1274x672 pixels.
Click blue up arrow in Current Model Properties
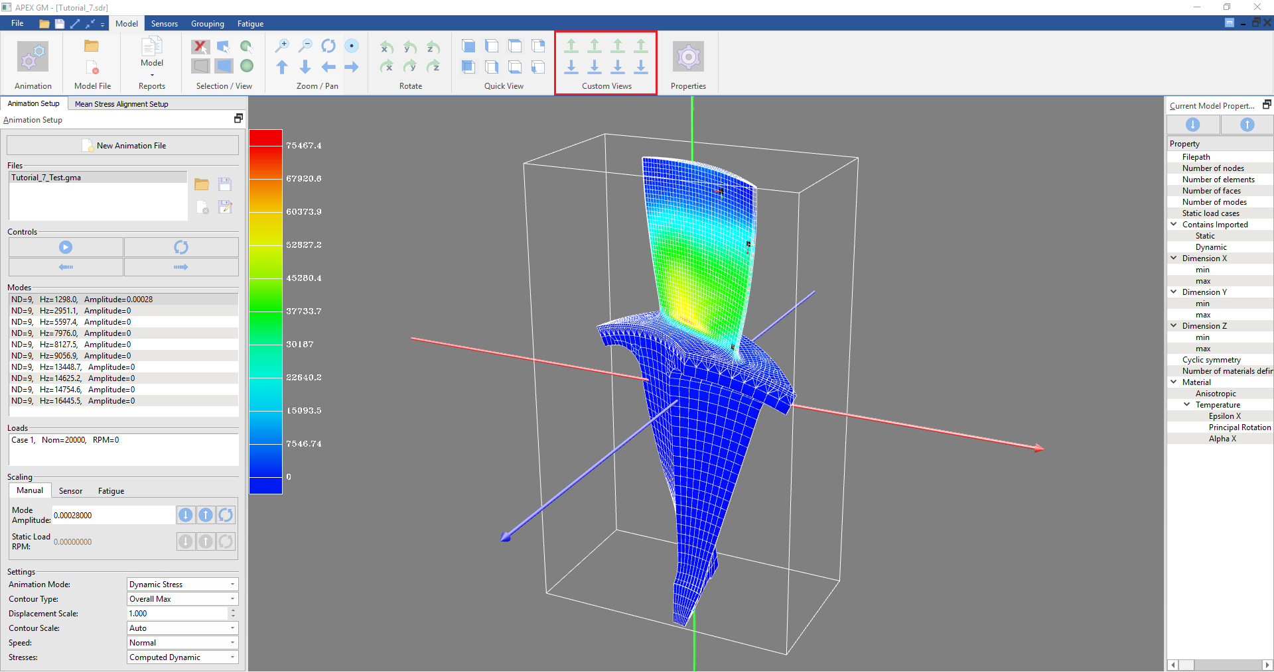(x=1247, y=125)
